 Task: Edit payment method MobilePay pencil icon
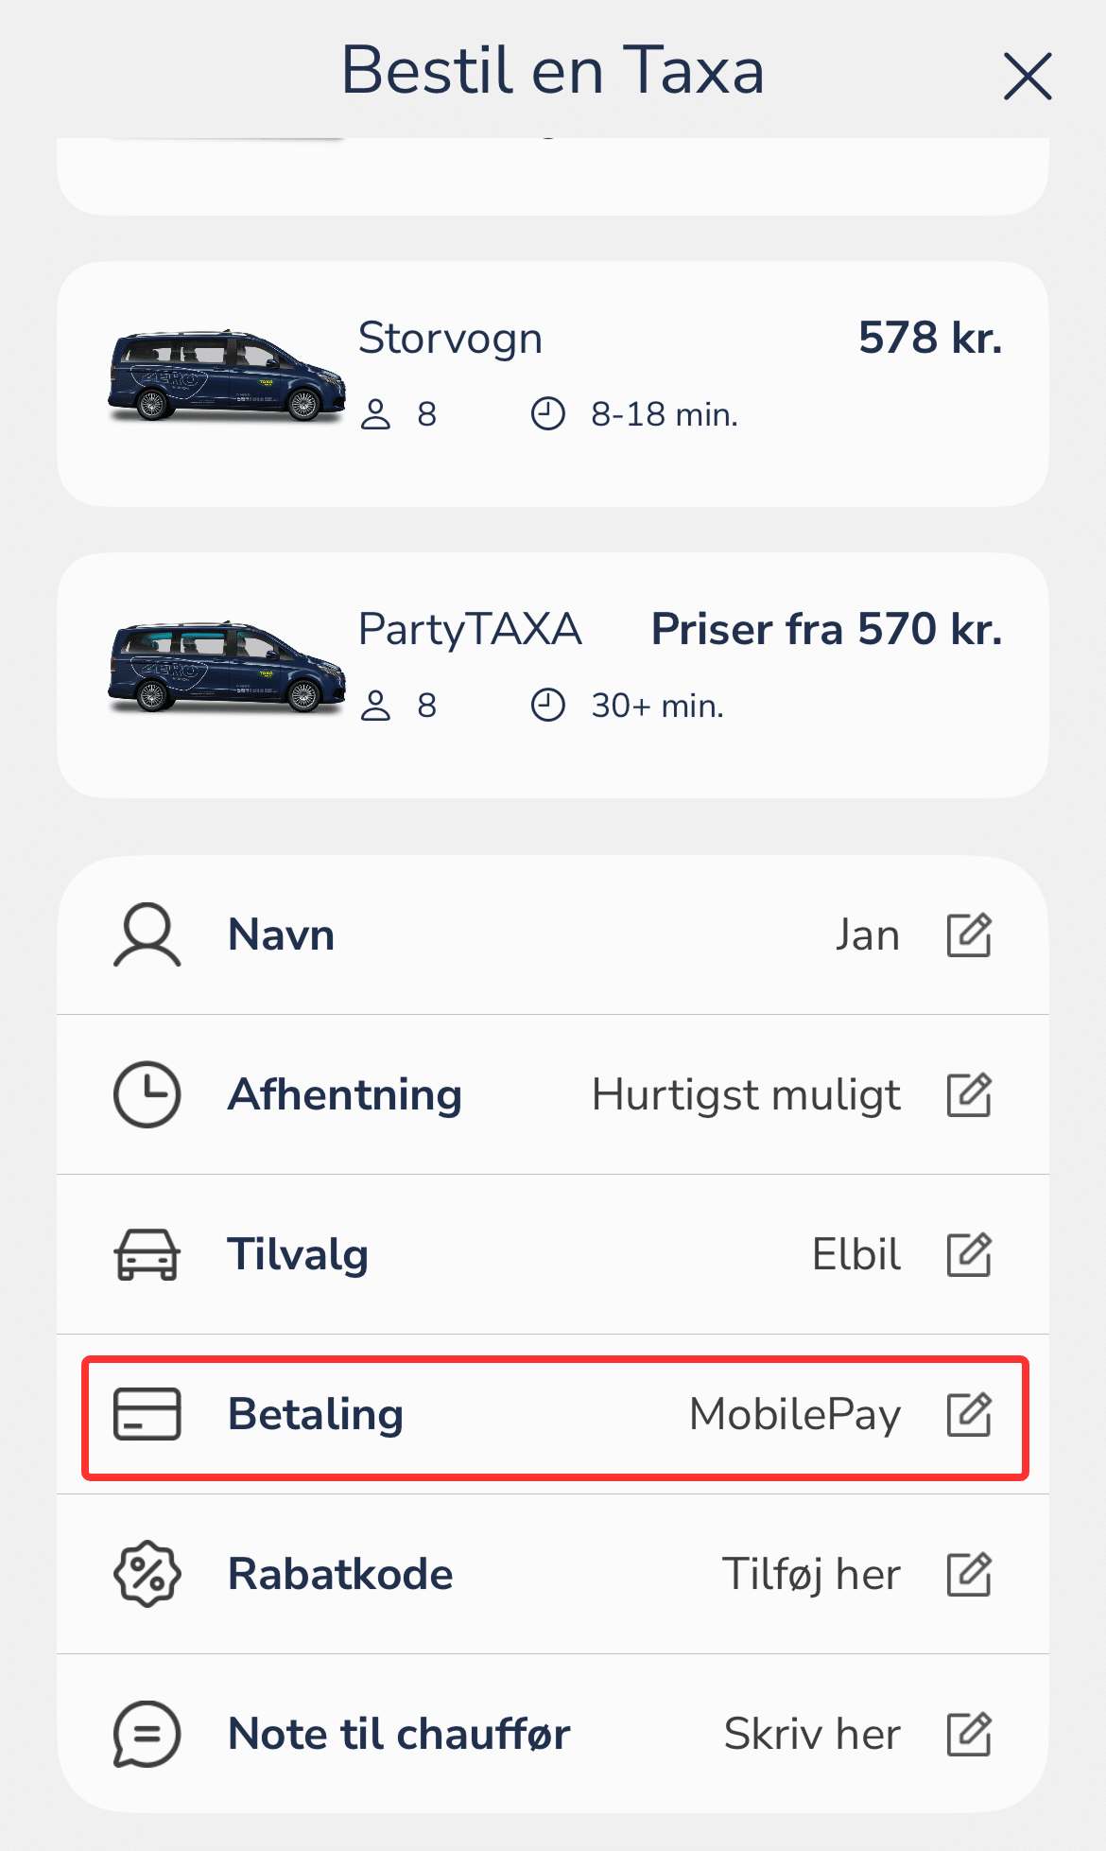(x=969, y=1415)
